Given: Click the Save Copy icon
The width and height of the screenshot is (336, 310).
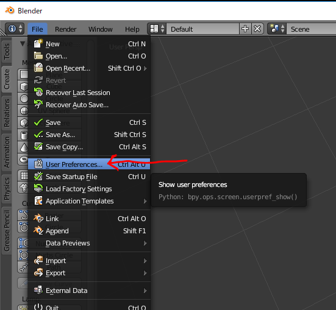Looking at the screenshot, I should (x=38, y=147).
